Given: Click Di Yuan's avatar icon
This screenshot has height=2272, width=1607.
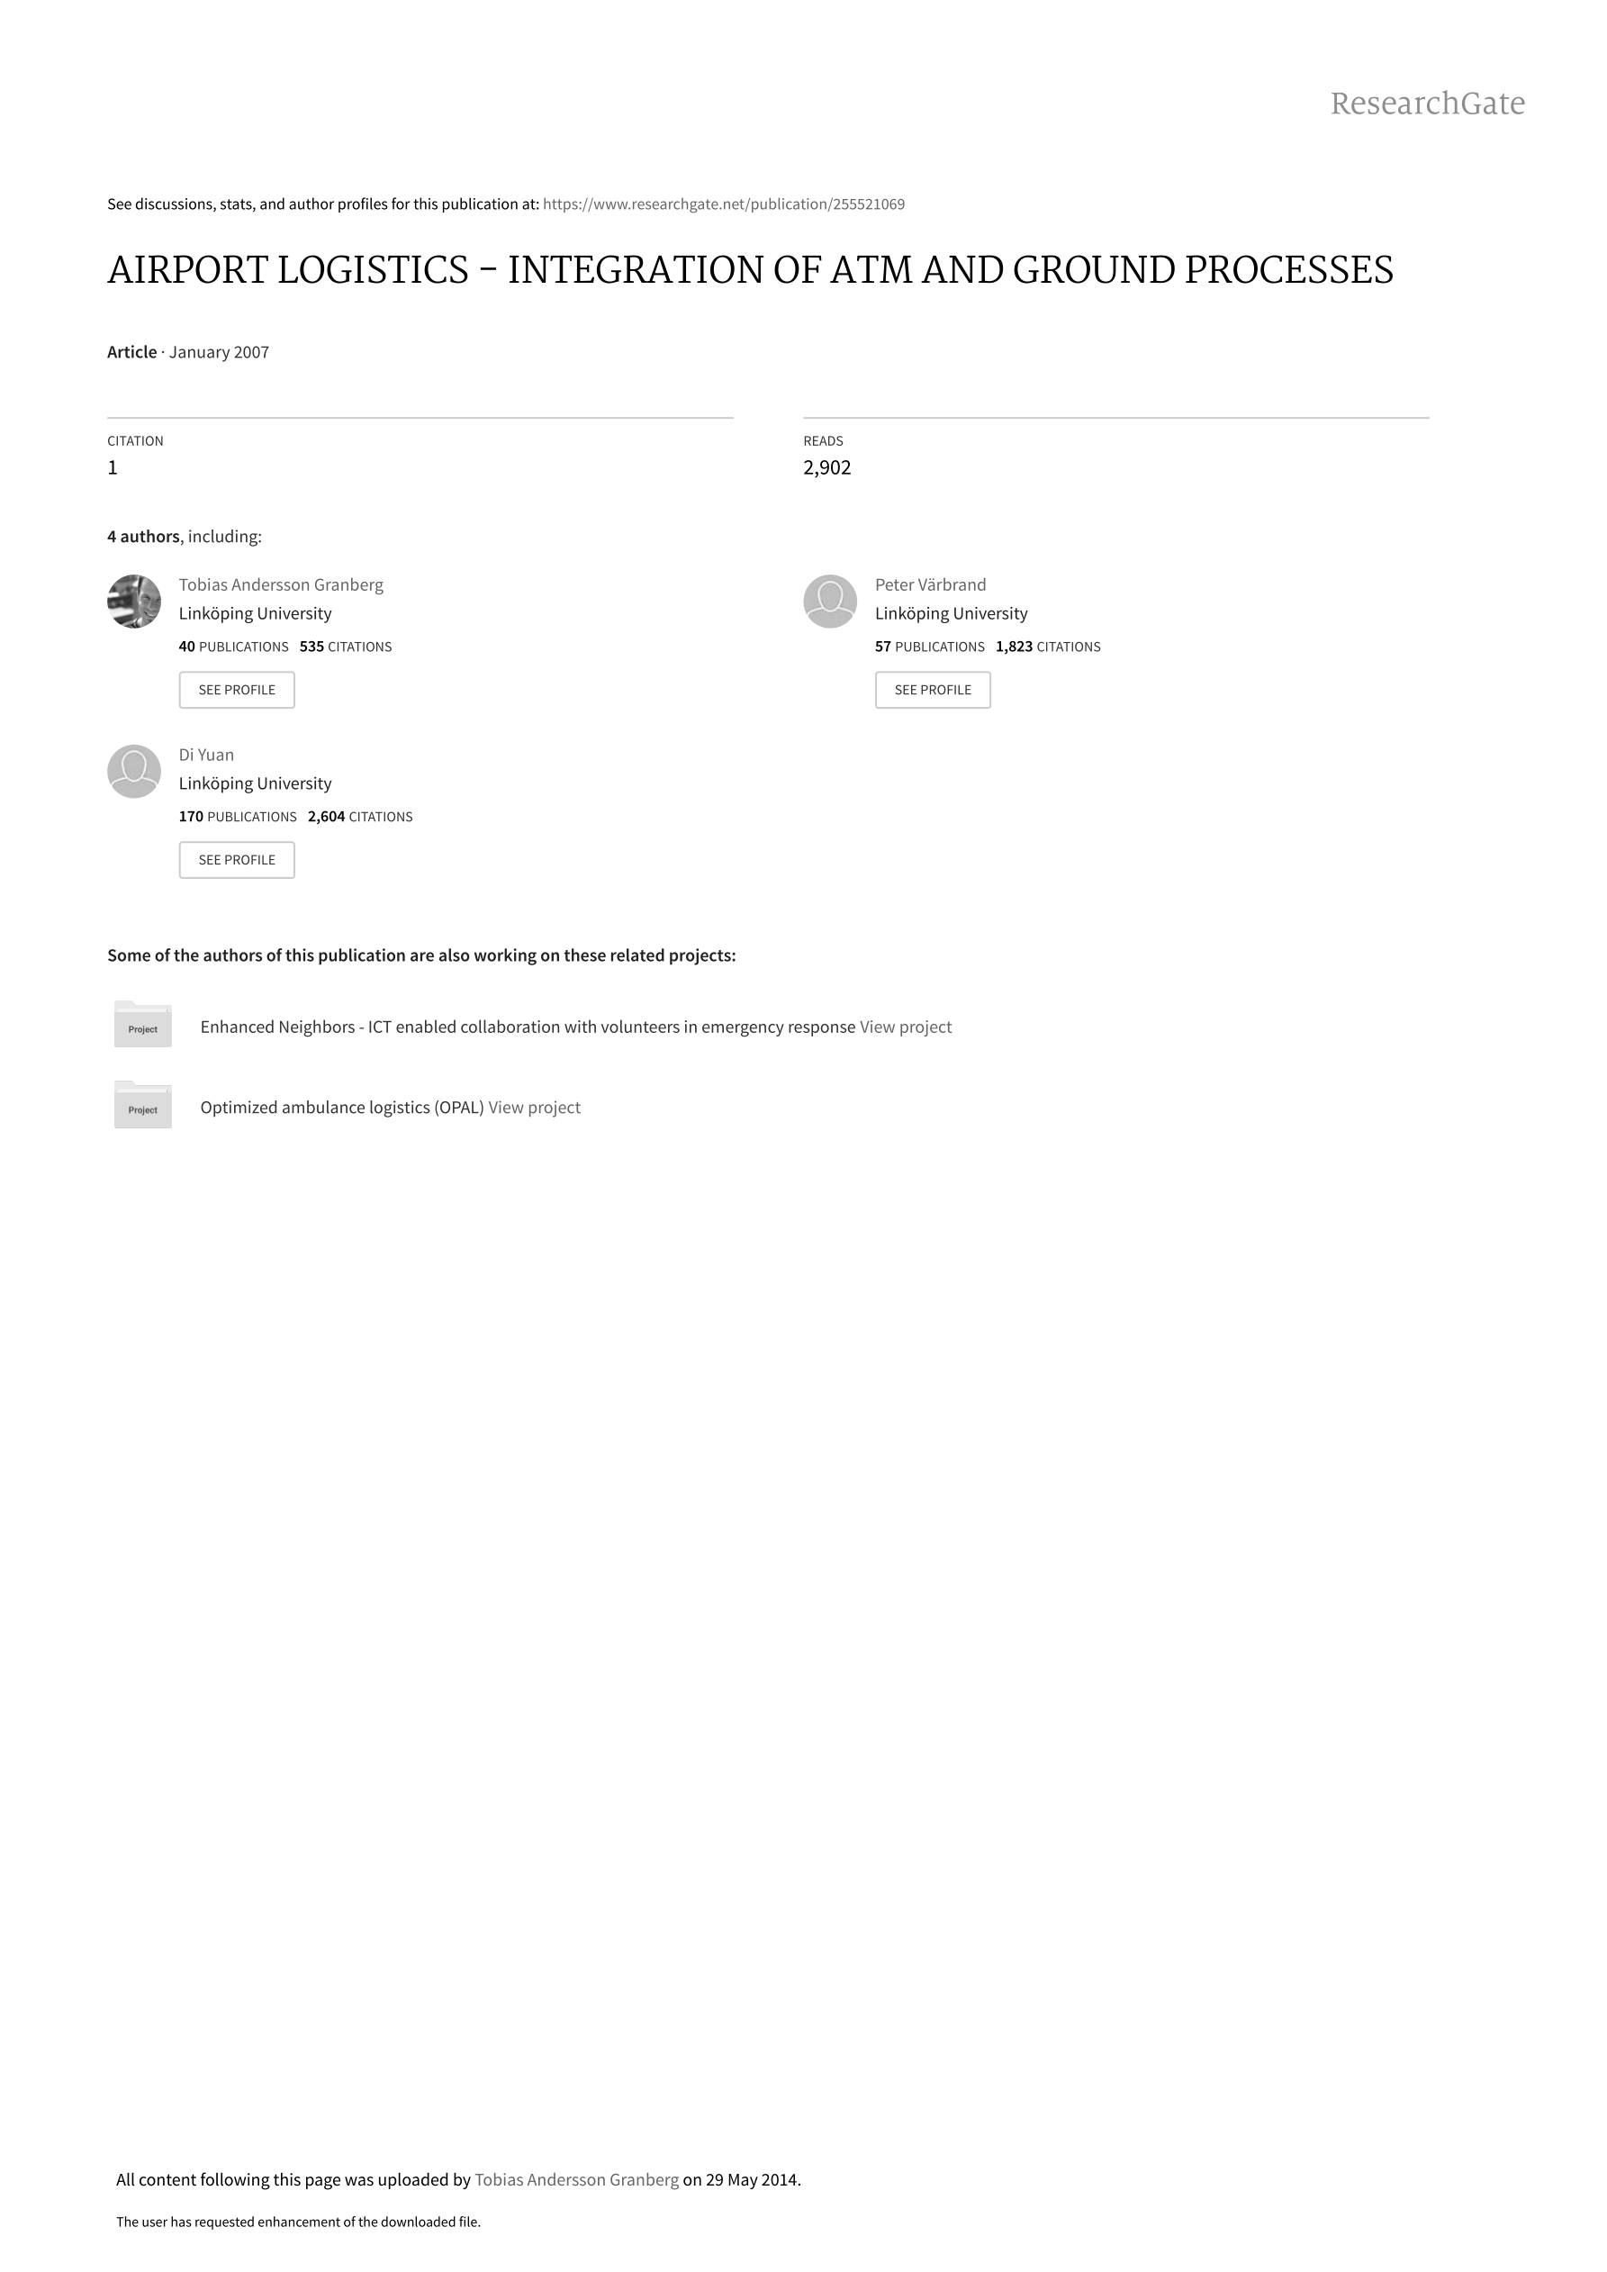Looking at the screenshot, I should pyautogui.click(x=133, y=771).
